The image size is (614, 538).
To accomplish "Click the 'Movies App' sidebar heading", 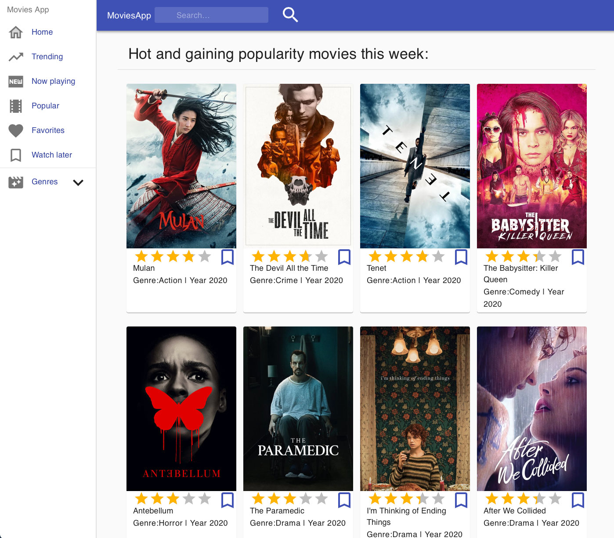I will (28, 10).
